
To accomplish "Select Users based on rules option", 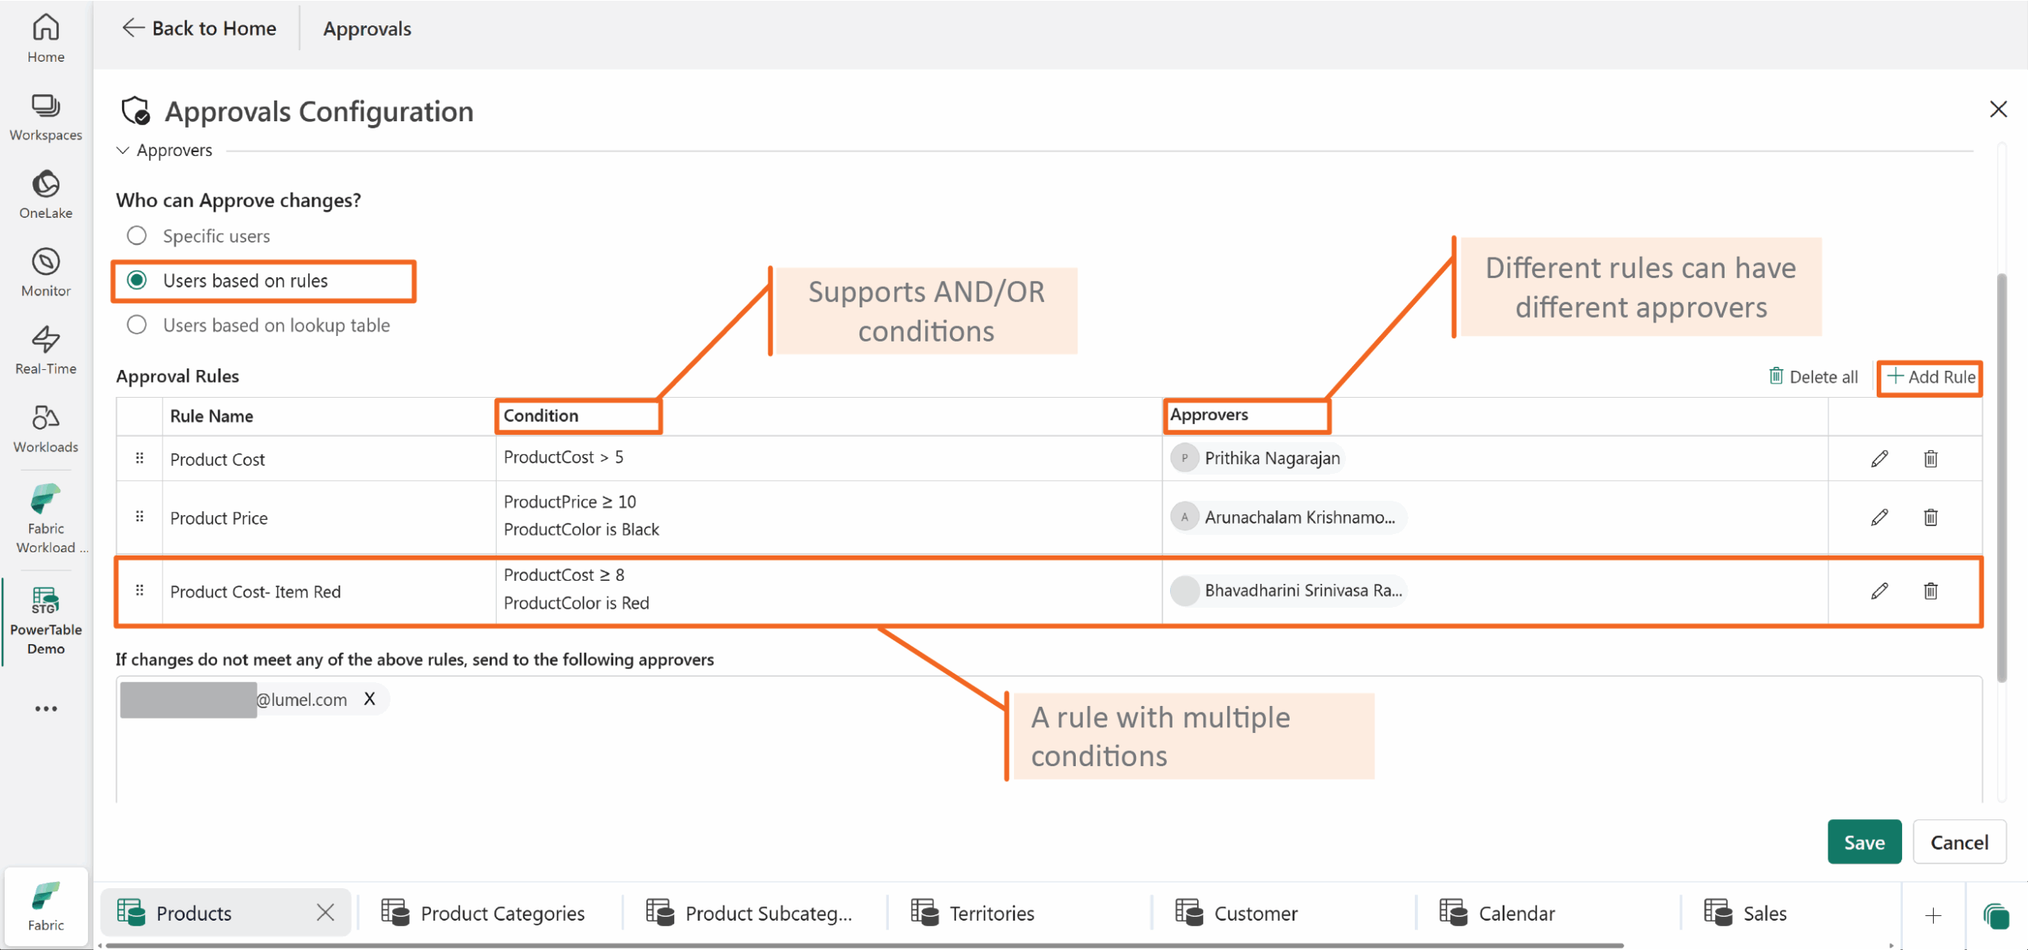I will 137,280.
